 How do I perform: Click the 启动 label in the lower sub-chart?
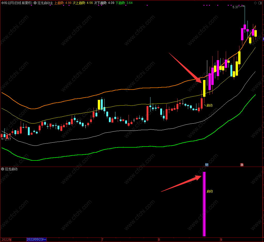coord(210,191)
